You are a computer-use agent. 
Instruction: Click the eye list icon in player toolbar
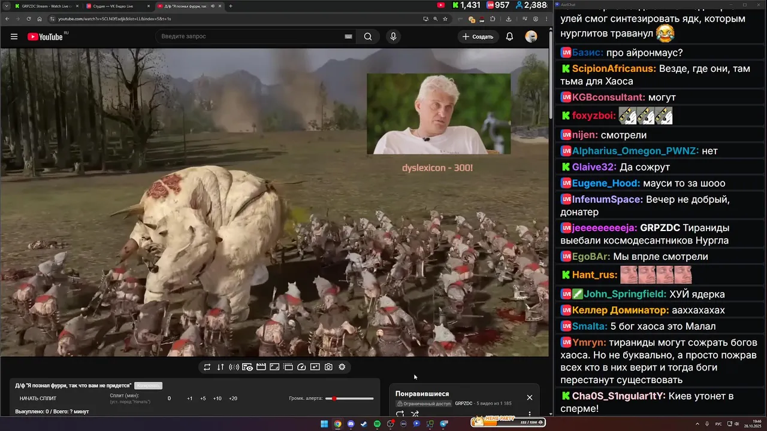point(247,367)
